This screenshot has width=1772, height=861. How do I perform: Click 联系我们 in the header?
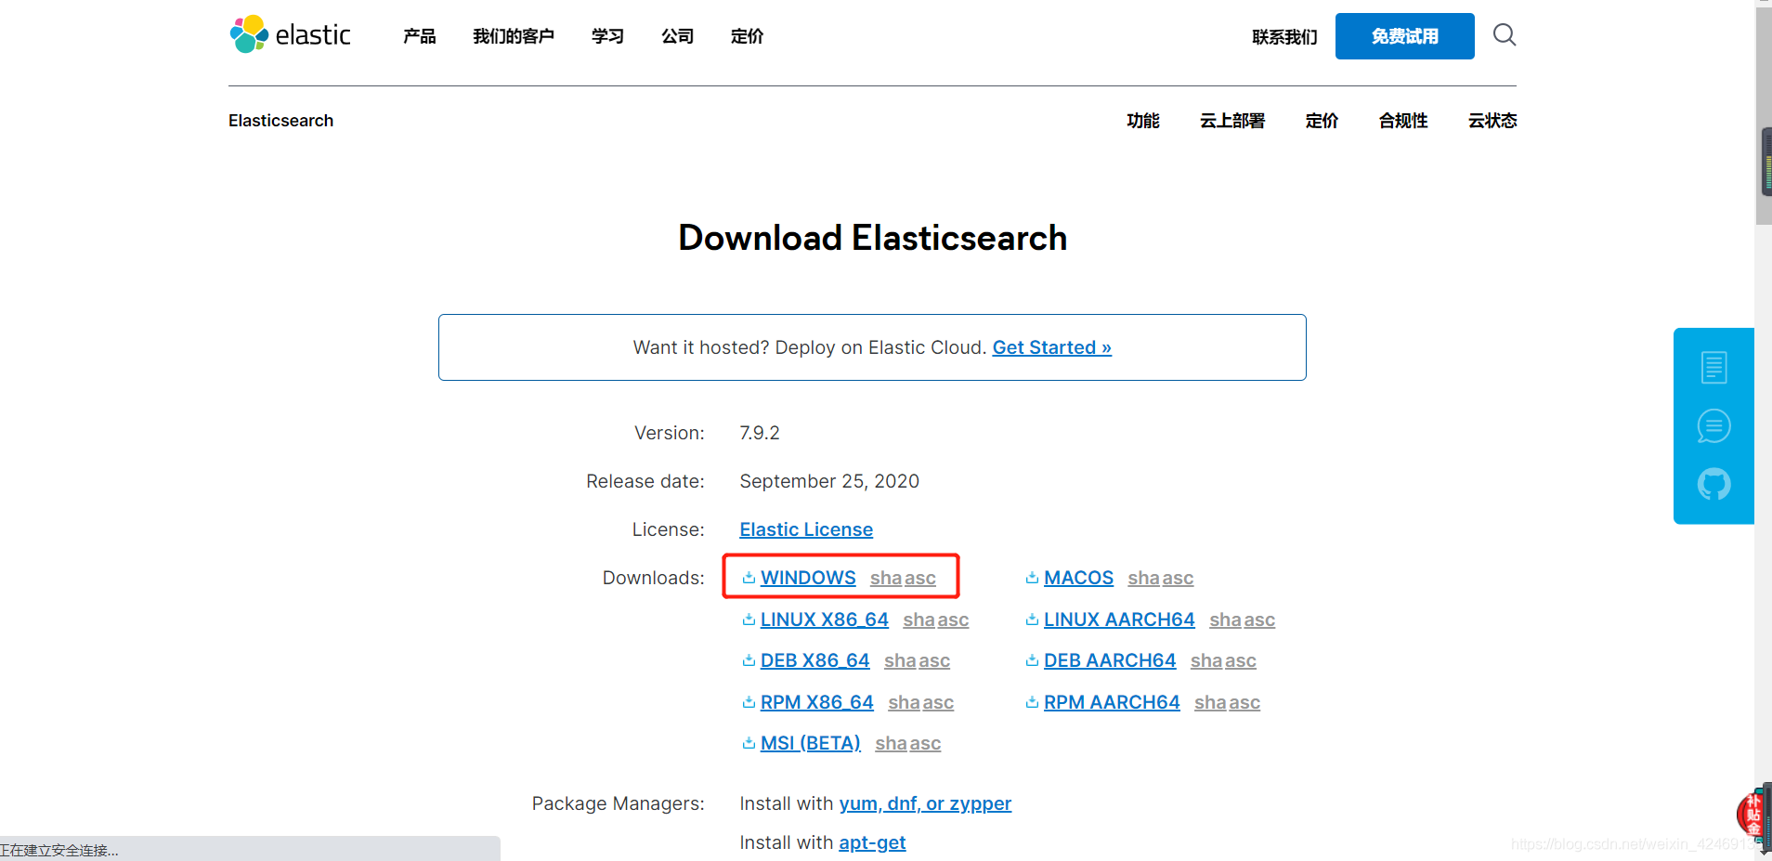click(x=1284, y=37)
